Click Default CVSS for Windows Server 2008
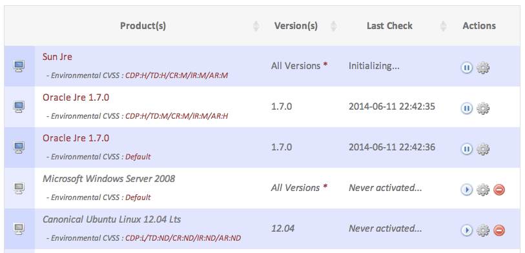The height and width of the screenshot is (253, 525). coord(138,197)
